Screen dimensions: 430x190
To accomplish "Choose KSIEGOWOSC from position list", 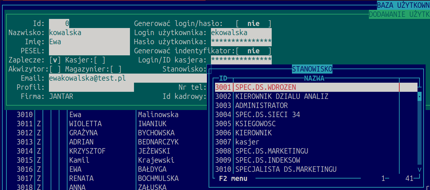I will pos(255,124).
